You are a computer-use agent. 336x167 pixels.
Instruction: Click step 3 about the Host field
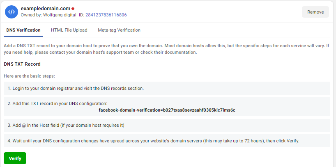[x=66, y=125]
